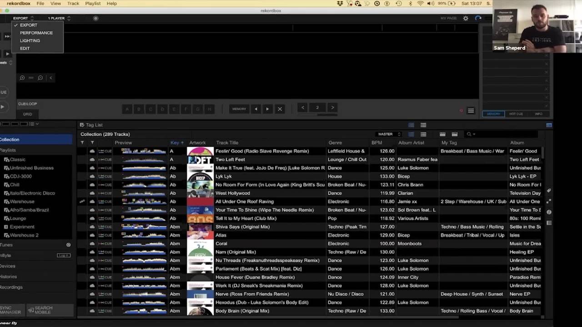
Task: Open the Playlist menu in the menu bar
Action: (93, 4)
